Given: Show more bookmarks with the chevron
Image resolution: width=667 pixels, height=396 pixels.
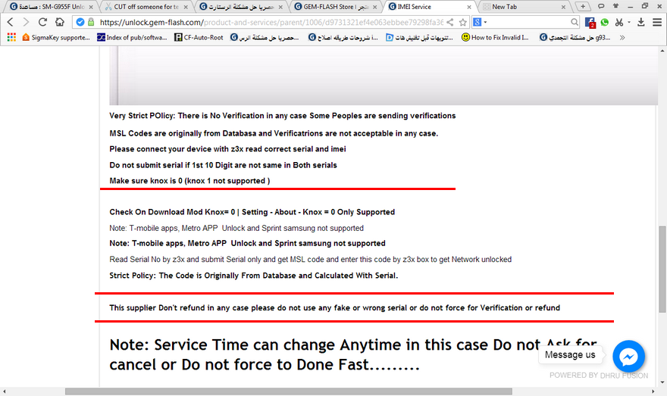Looking at the screenshot, I should point(622,37).
